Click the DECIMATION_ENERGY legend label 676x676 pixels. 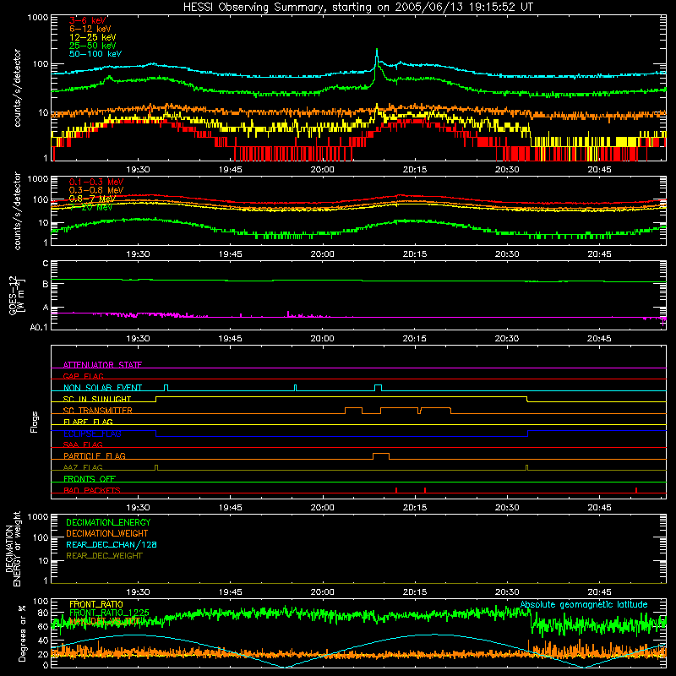[108, 522]
